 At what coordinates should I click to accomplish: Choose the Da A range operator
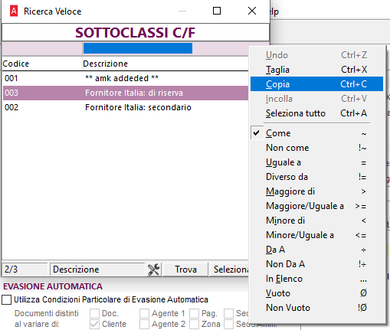(x=316, y=250)
